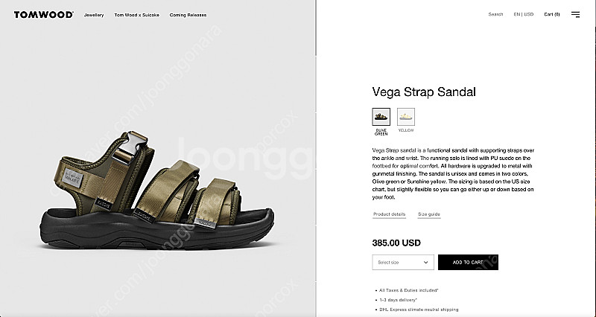
Task: Show Product details
Action: [389, 214]
